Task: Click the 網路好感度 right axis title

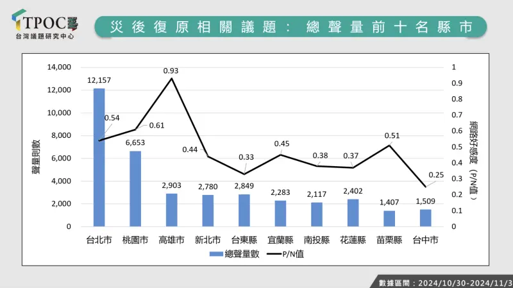Action: click(x=473, y=160)
